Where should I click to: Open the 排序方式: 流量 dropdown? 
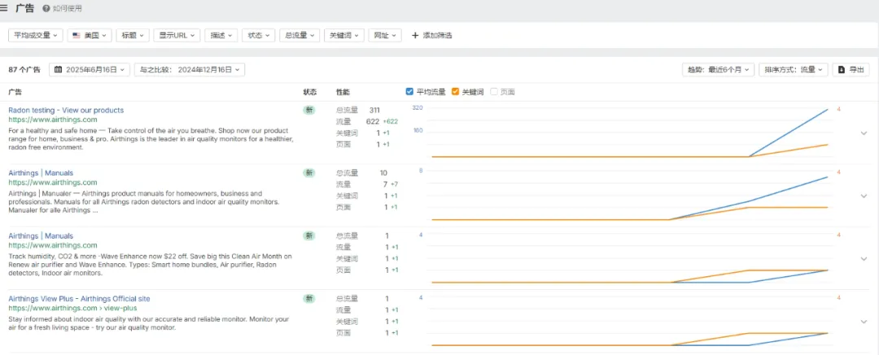click(x=794, y=70)
